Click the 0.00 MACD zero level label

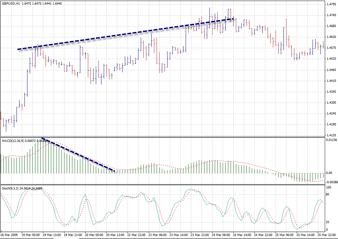pos(329,173)
